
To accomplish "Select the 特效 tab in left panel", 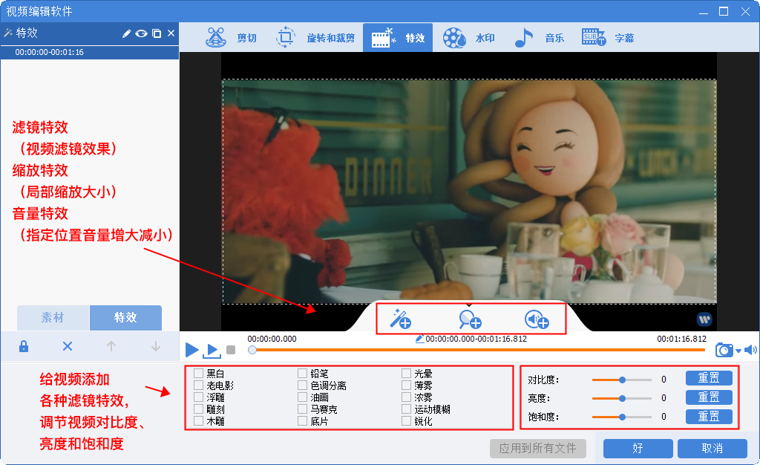I will point(125,318).
